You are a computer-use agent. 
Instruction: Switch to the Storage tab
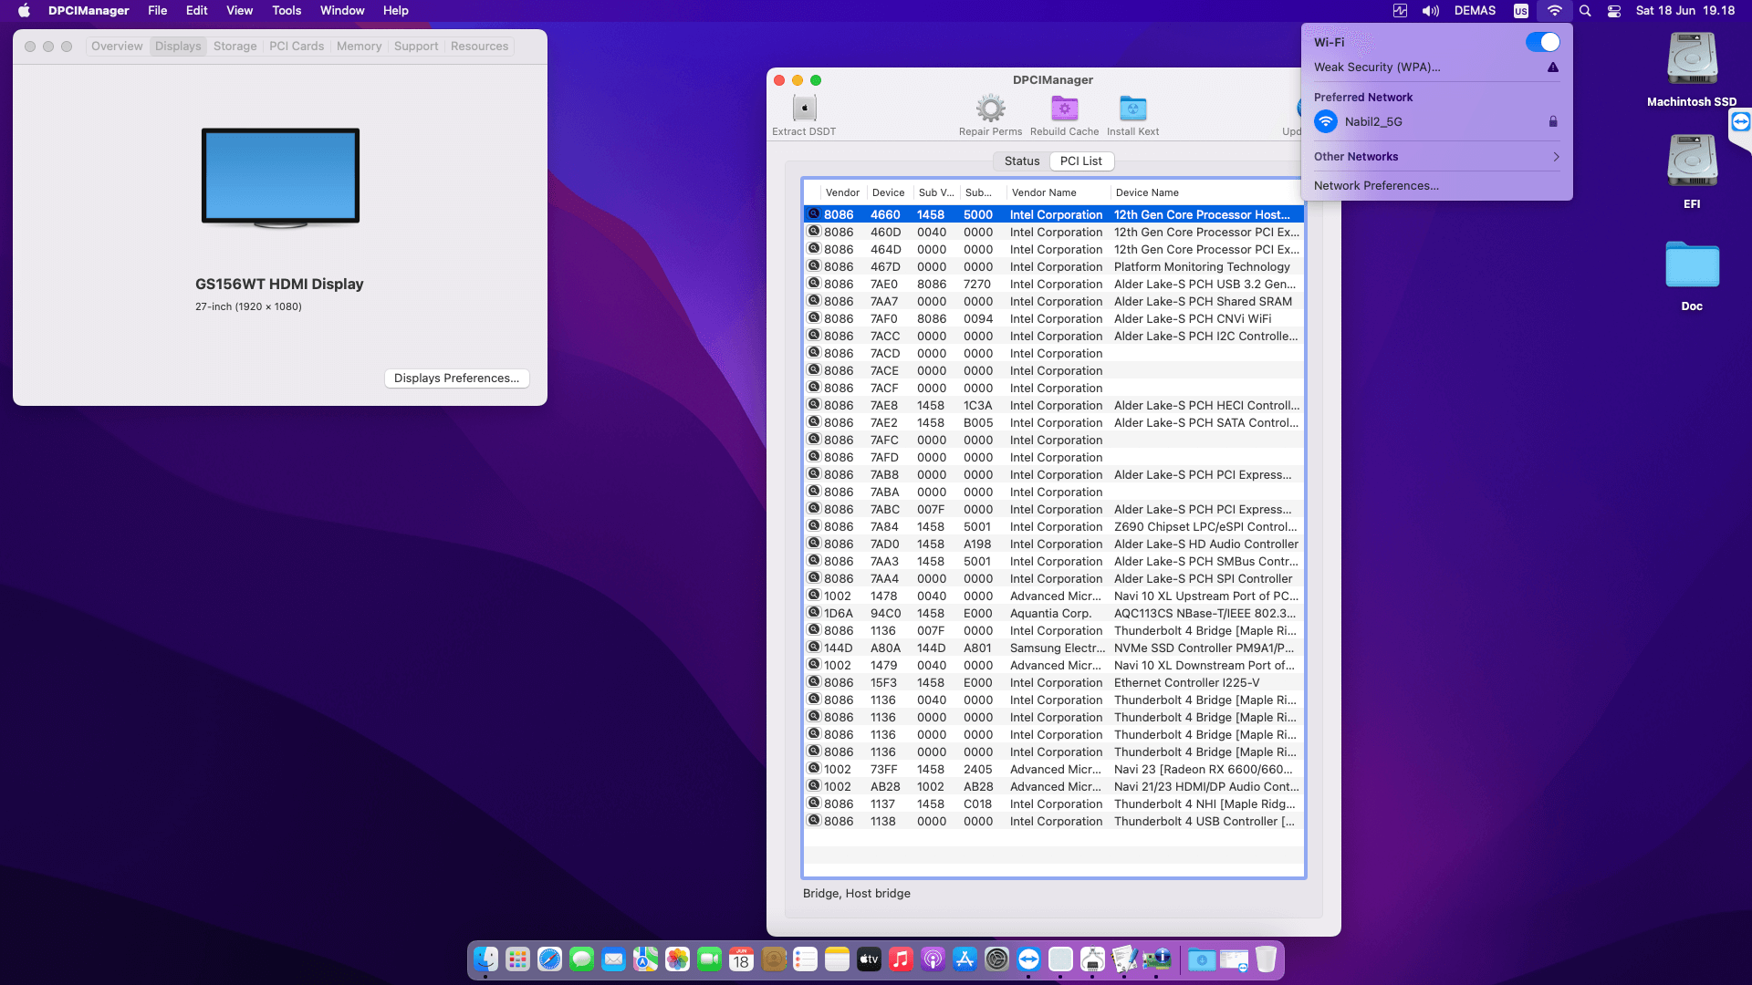click(x=235, y=47)
